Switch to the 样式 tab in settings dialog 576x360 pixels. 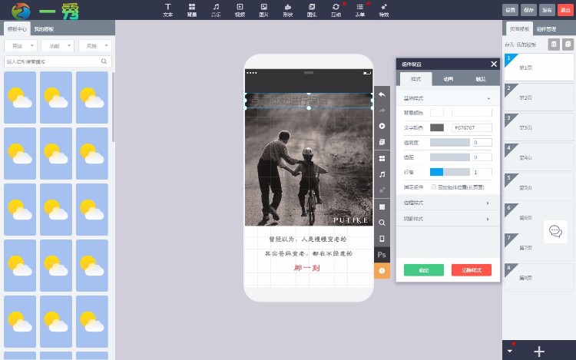(x=415, y=79)
